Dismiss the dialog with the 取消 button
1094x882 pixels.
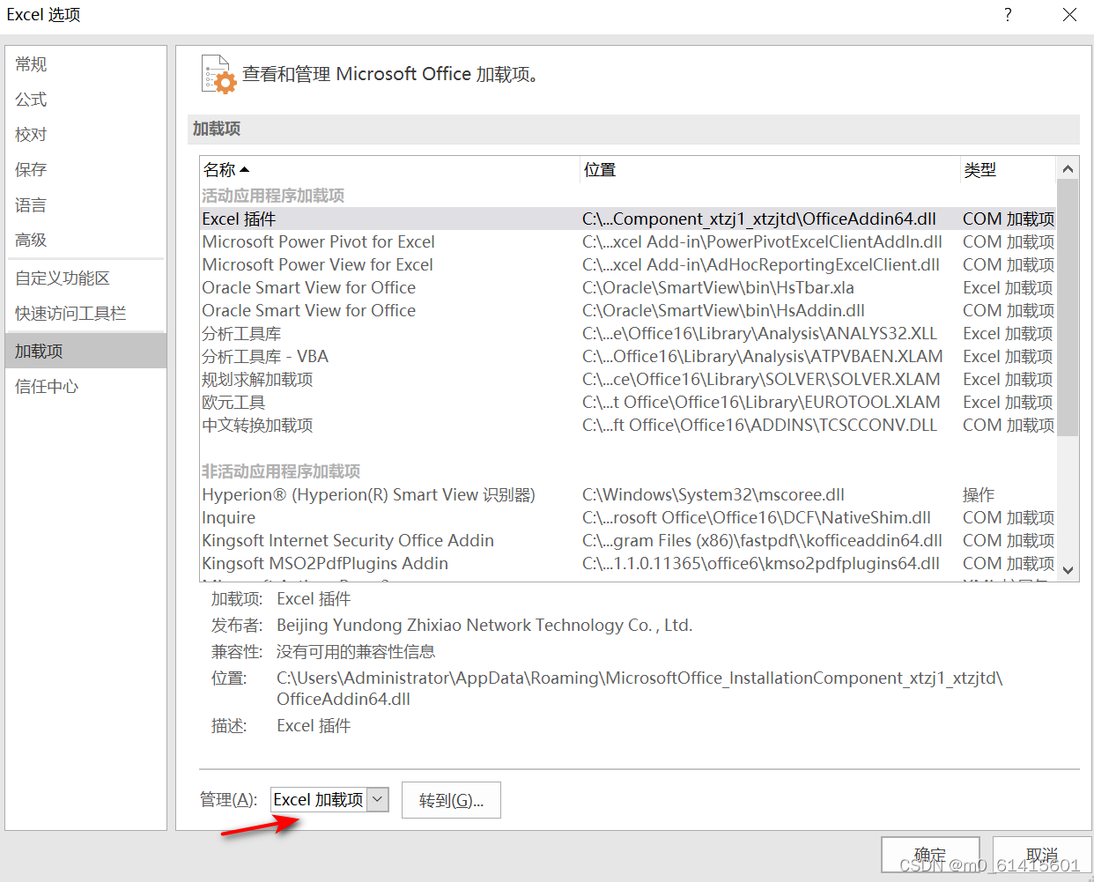1042,854
